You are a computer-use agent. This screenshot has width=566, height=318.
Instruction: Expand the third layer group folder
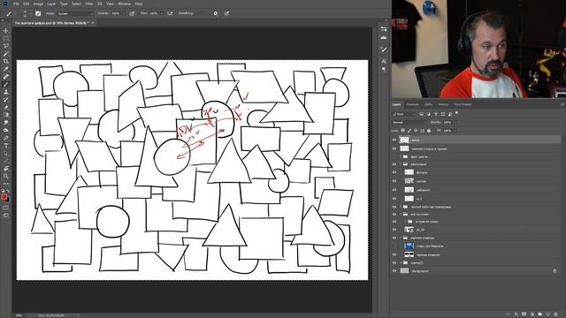coord(401,207)
